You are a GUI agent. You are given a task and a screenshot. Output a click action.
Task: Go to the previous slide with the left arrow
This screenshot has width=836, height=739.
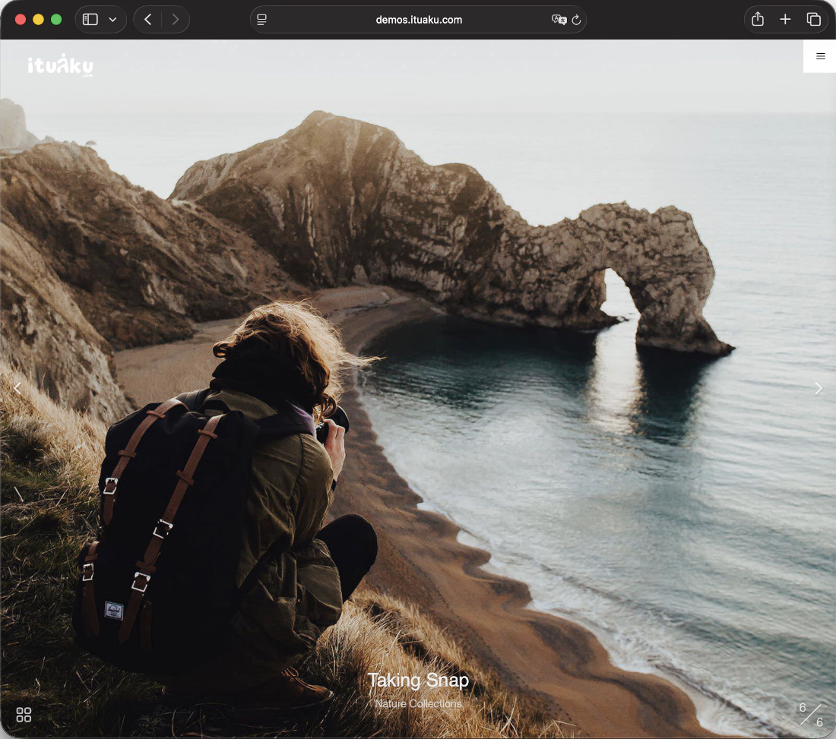17,388
